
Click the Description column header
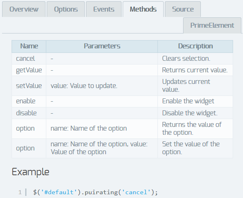click(x=195, y=46)
